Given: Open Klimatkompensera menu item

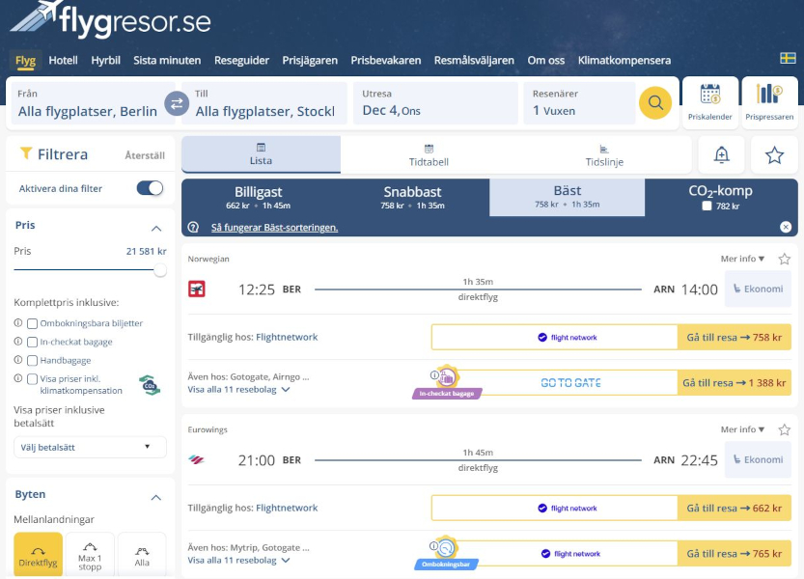Looking at the screenshot, I should pyautogui.click(x=624, y=61).
